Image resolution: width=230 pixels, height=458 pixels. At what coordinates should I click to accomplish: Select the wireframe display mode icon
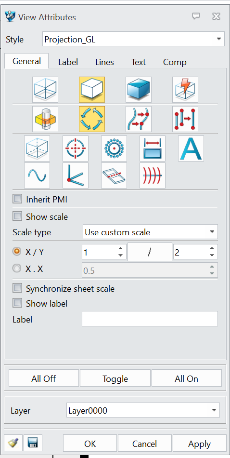[45, 90]
